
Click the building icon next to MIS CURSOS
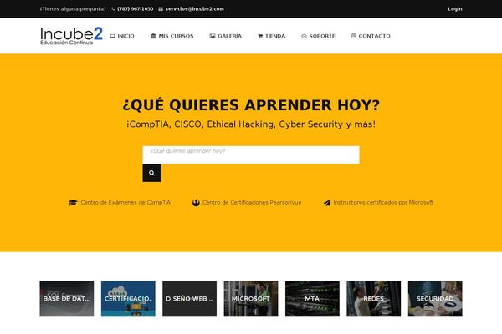pos(153,36)
